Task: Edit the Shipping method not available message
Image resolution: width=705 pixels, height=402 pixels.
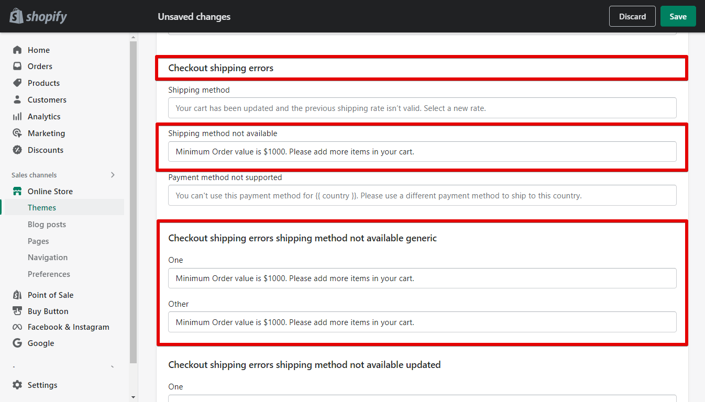Action: [x=422, y=151]
